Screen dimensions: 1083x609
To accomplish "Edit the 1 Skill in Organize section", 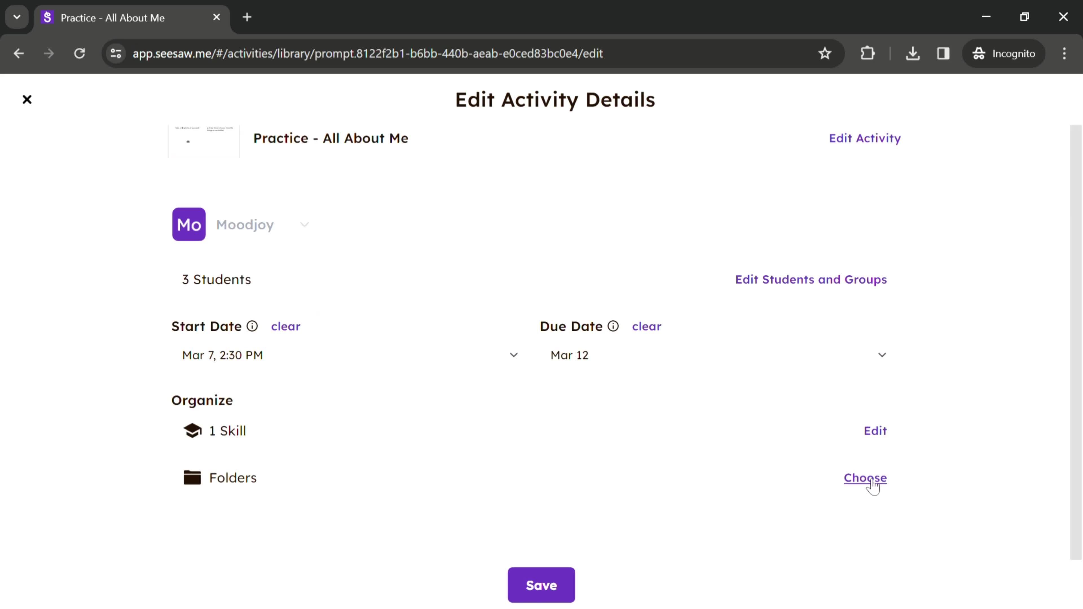I will pyautogui.click(x=875, y=431).
